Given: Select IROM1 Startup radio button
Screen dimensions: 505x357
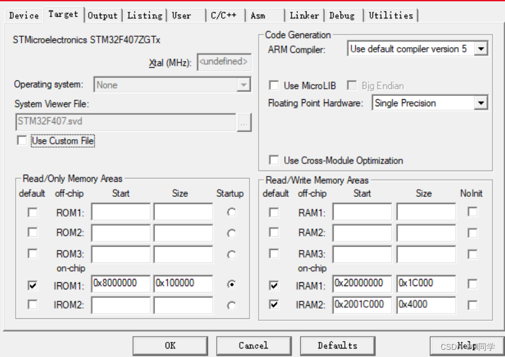Looking at the screenshot, I should coord(231,284).
